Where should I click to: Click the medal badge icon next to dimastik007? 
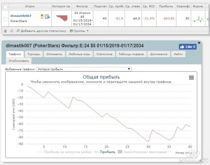click(x=42, y=16)
